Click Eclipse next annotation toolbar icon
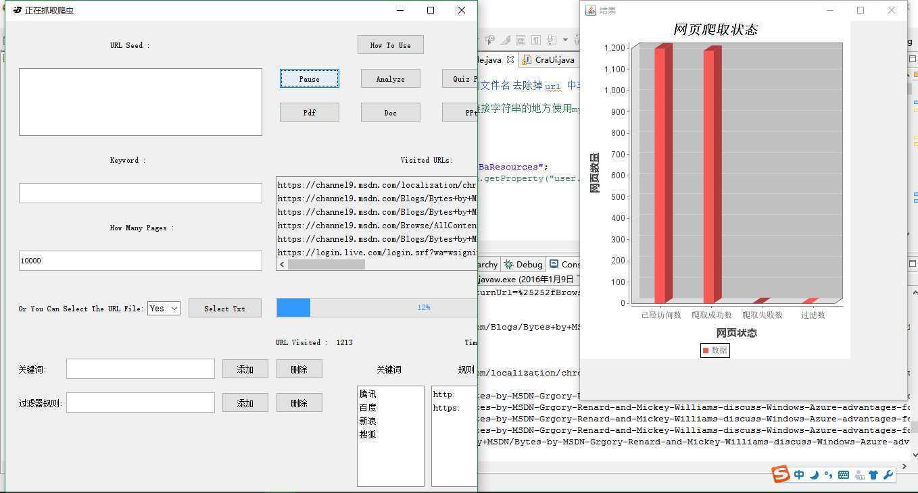The image size is (918, 493). coord(552,40)
